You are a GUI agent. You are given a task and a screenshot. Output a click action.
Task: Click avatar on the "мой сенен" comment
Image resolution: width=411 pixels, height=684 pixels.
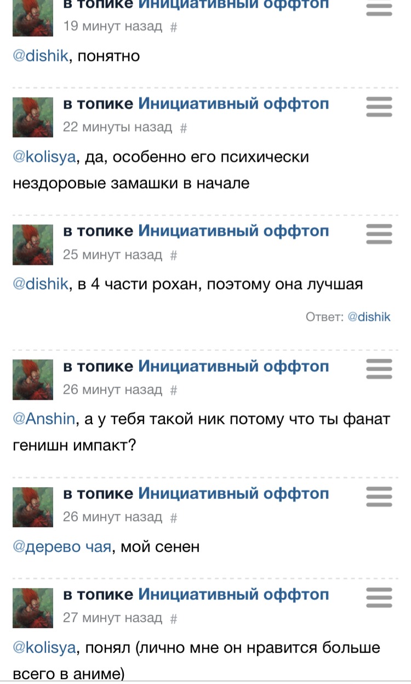pyautogui.click(x=33, y=507)
